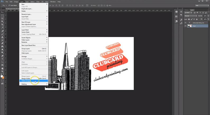Click the orange background color swatch

coord(3,78)
